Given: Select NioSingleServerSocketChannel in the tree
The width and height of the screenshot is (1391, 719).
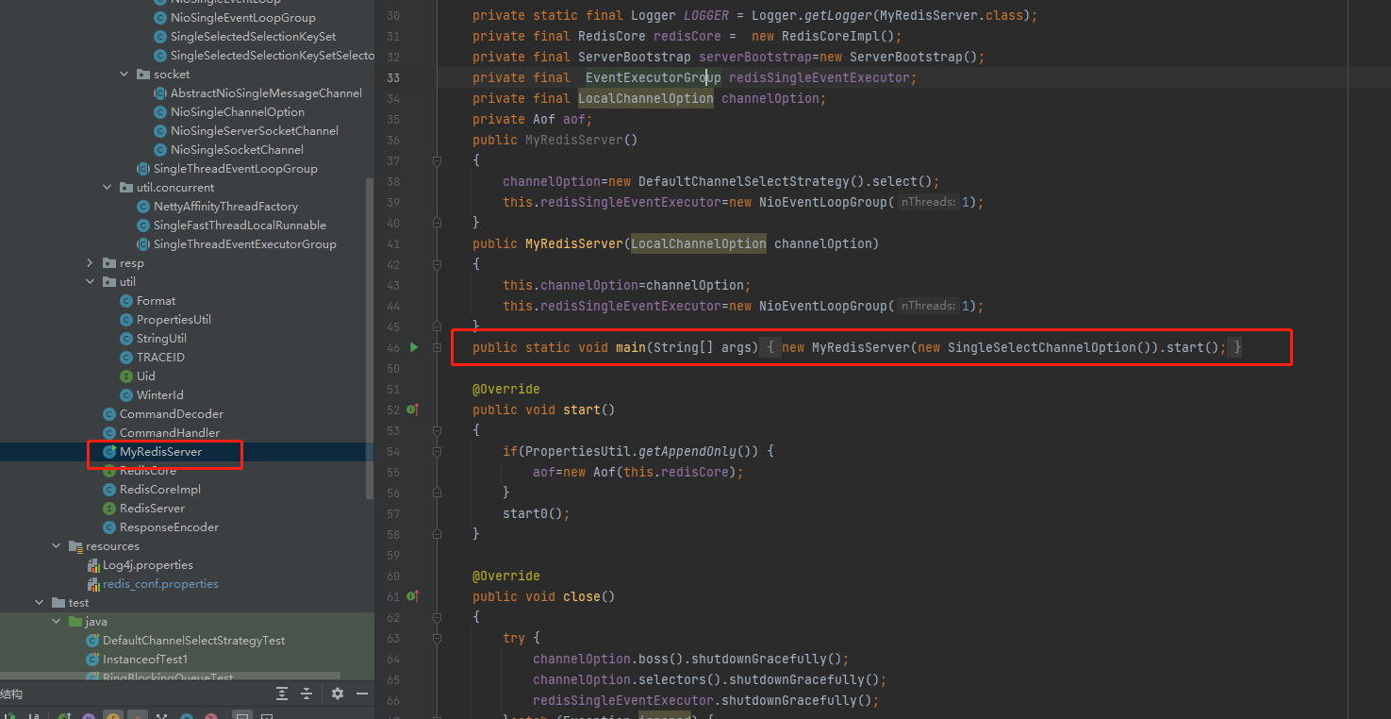Looking at the screenshot, I should (255, 131).
